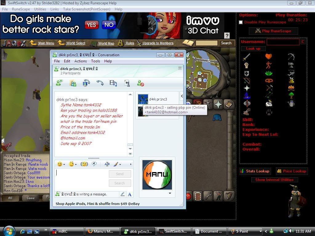Open the Price Lookup button
The height and width of the screenshot is (236, 315).
[x=292, y=171]
